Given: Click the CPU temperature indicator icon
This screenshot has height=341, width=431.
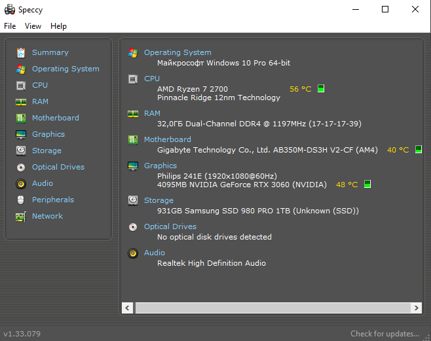Looking at the screenshot, I should (321, 89).
